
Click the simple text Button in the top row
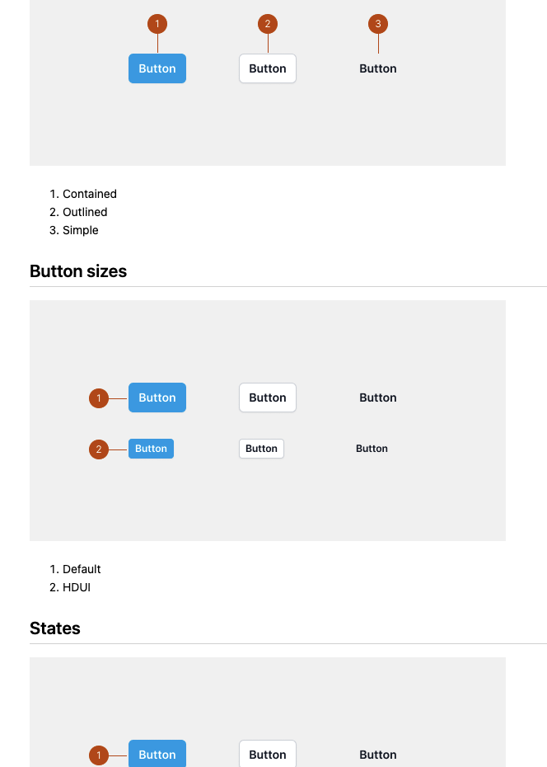pyautogui.click(x=377, y=68)
